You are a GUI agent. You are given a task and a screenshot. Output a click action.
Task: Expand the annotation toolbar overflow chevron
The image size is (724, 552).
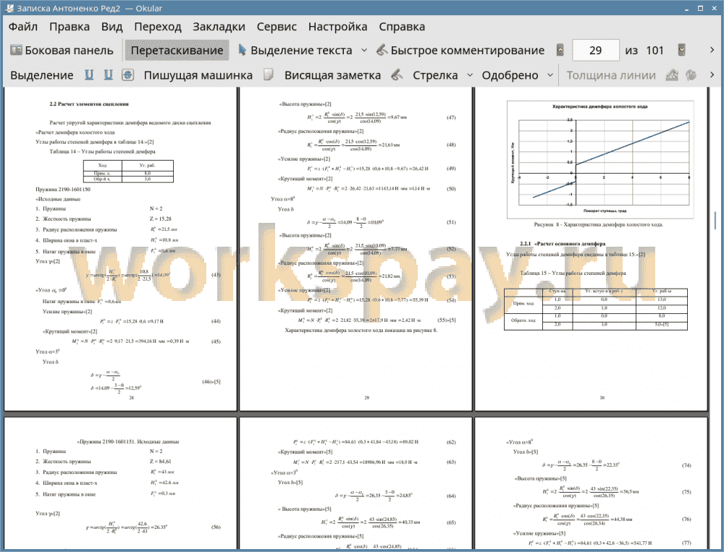pos(712,75)
